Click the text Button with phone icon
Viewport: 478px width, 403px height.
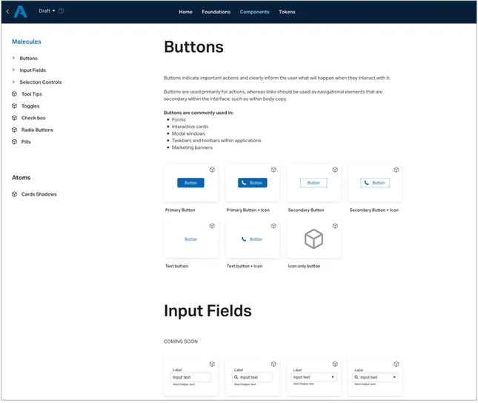pyautogui.click(x=252, y=239)
